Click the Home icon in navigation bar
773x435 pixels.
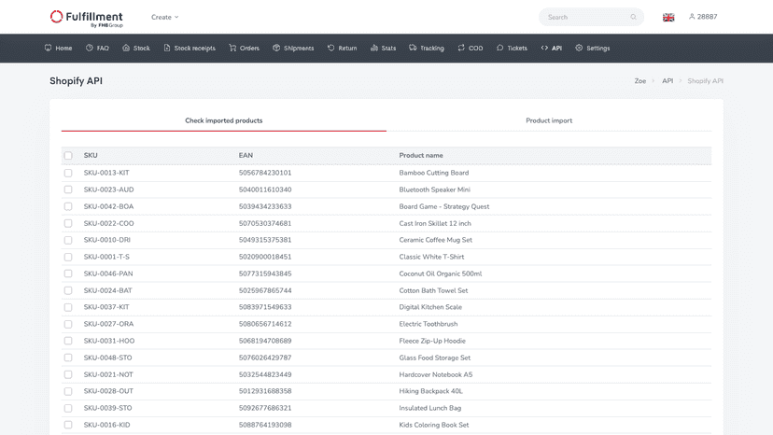48,48
